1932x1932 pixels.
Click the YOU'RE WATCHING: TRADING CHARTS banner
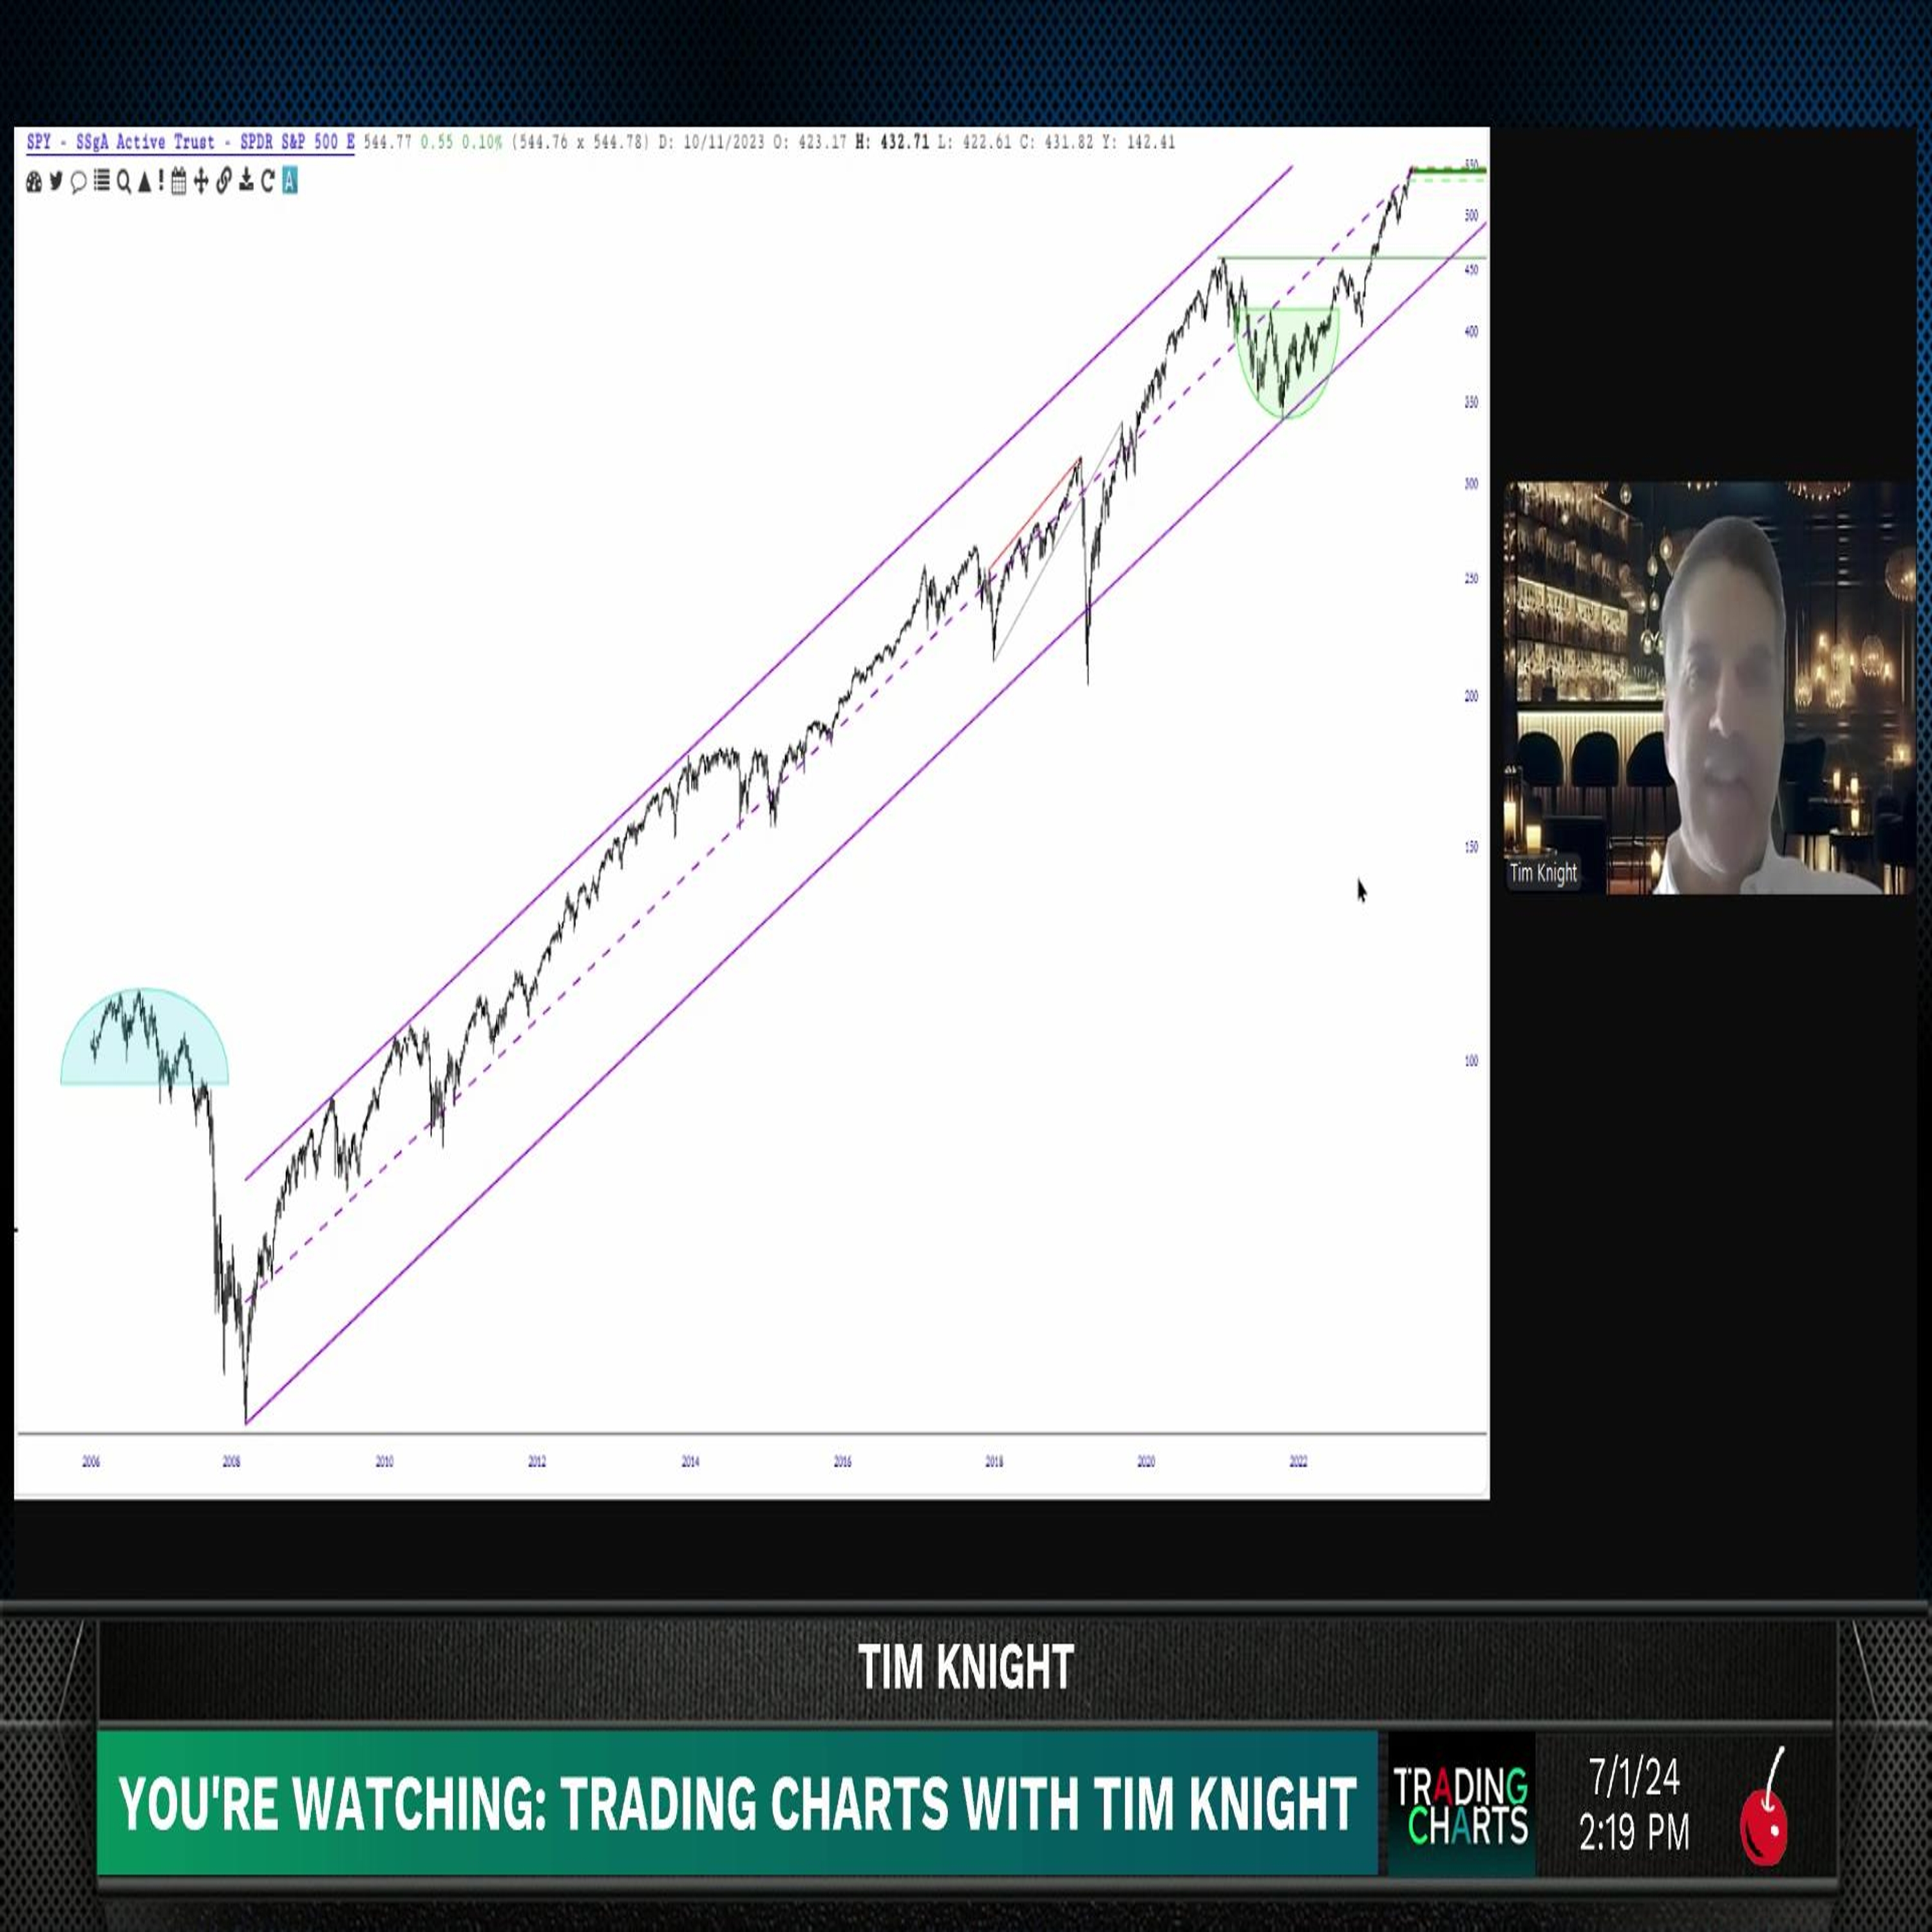[737, 1803]
